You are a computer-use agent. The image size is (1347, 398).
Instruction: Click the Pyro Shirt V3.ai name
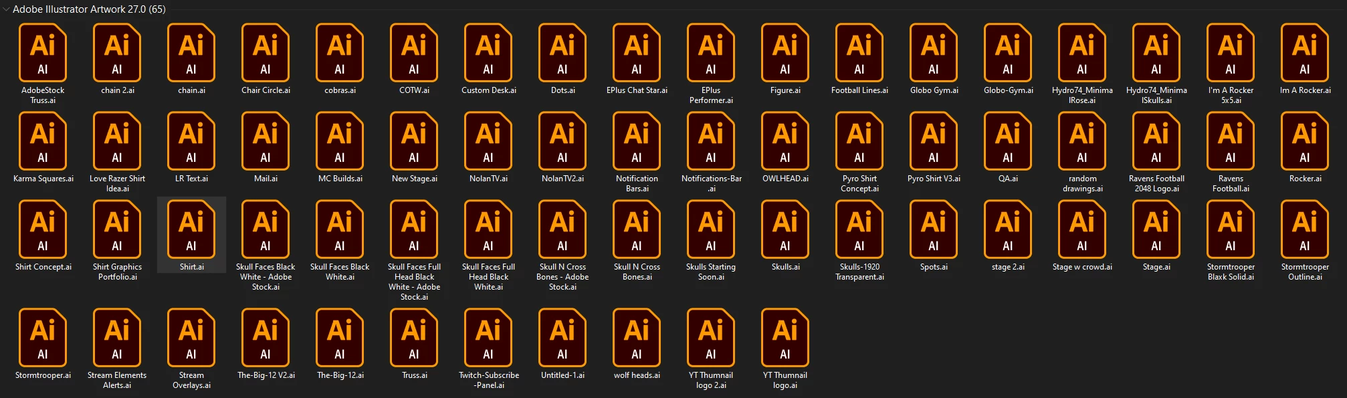pos(934,179)
